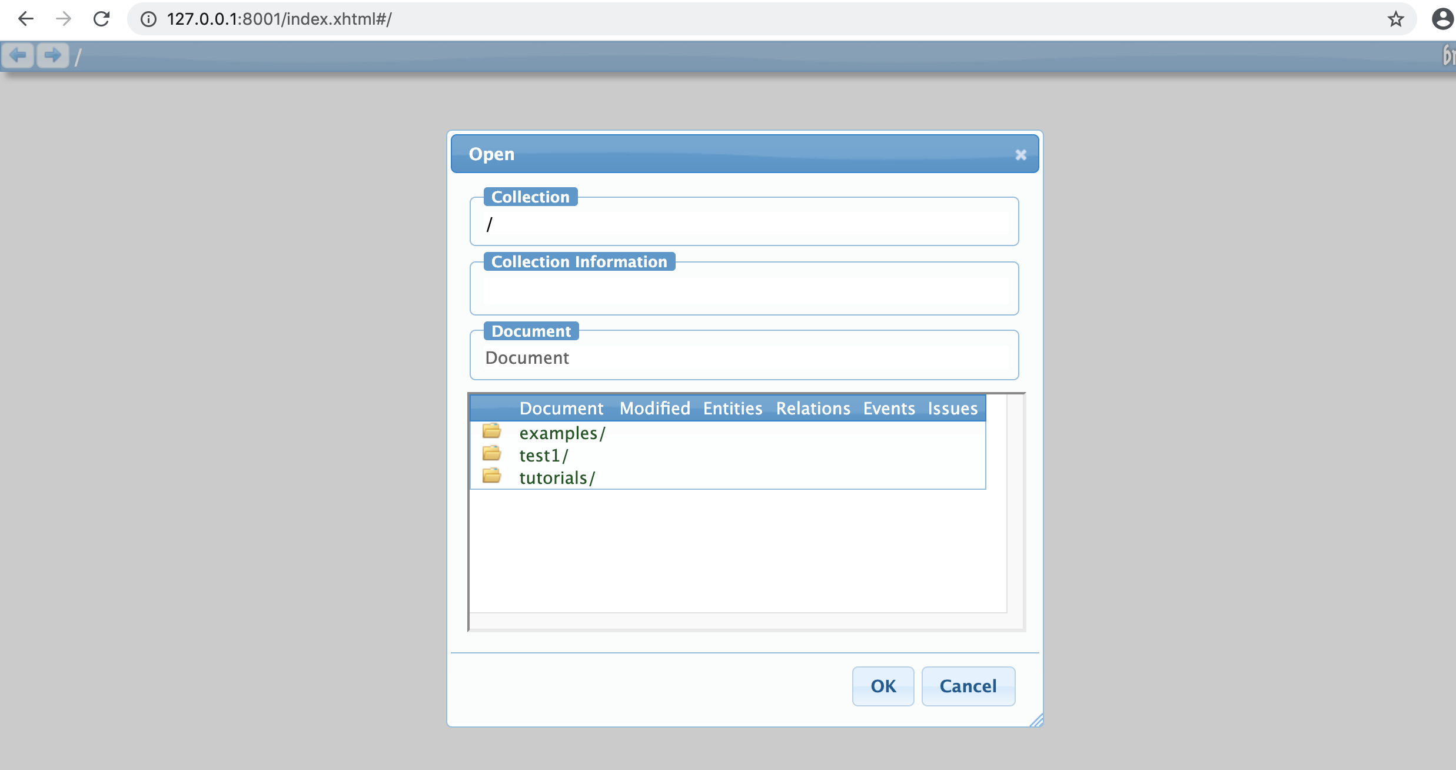Open the tutorials/ collection
Viewport: 1456px width, 770px height.
[557, 478]
